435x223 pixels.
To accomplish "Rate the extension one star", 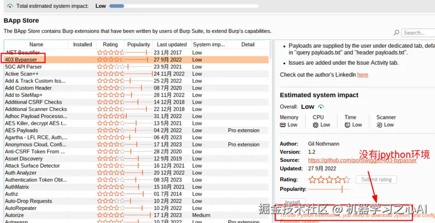I will pos(312,180).
